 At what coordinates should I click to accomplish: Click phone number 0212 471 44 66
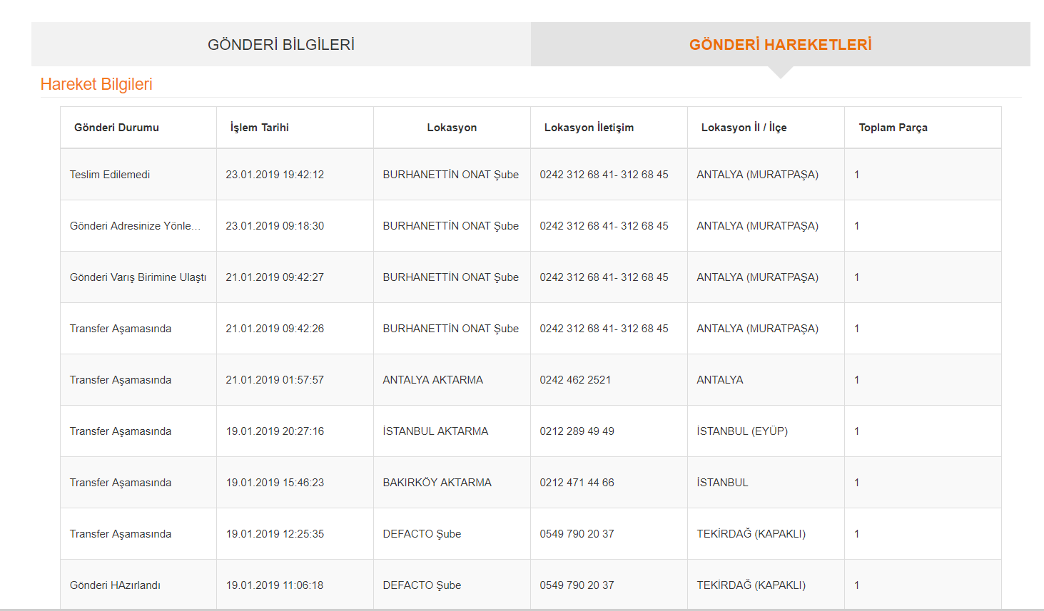click(577, 483)
